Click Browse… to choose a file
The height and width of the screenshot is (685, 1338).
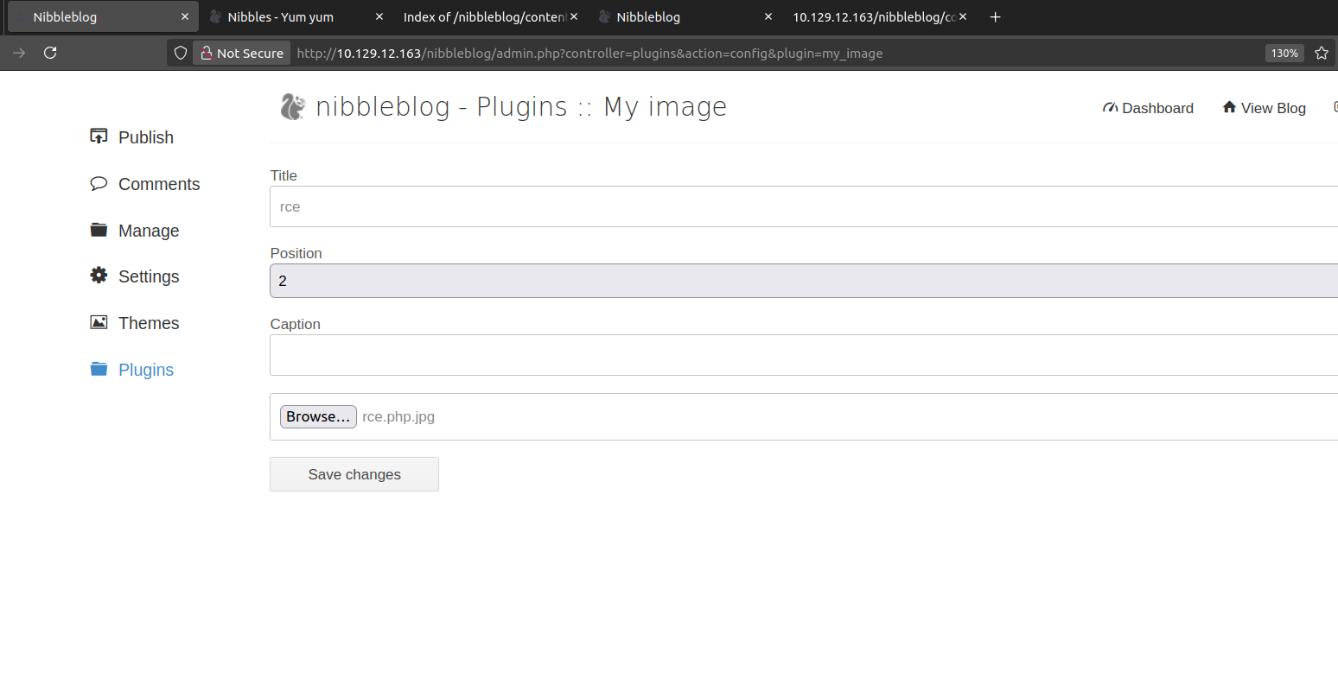(318, 416)
